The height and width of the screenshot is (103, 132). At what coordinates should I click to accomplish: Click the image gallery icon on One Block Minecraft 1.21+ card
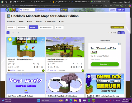77,67
